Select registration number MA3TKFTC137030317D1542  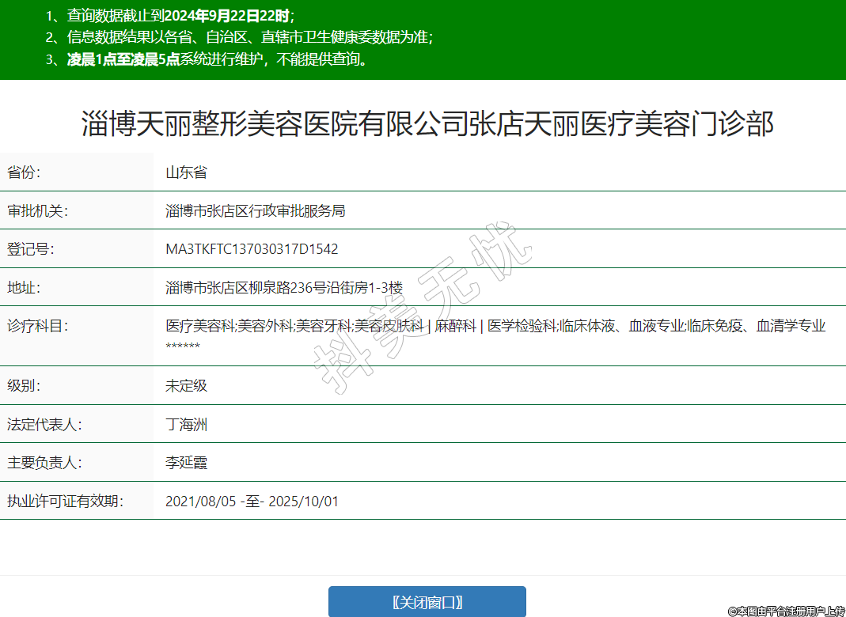[x=252, y=249]
